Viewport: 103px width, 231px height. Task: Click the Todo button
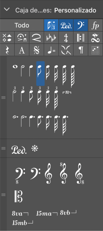point(22,25)
